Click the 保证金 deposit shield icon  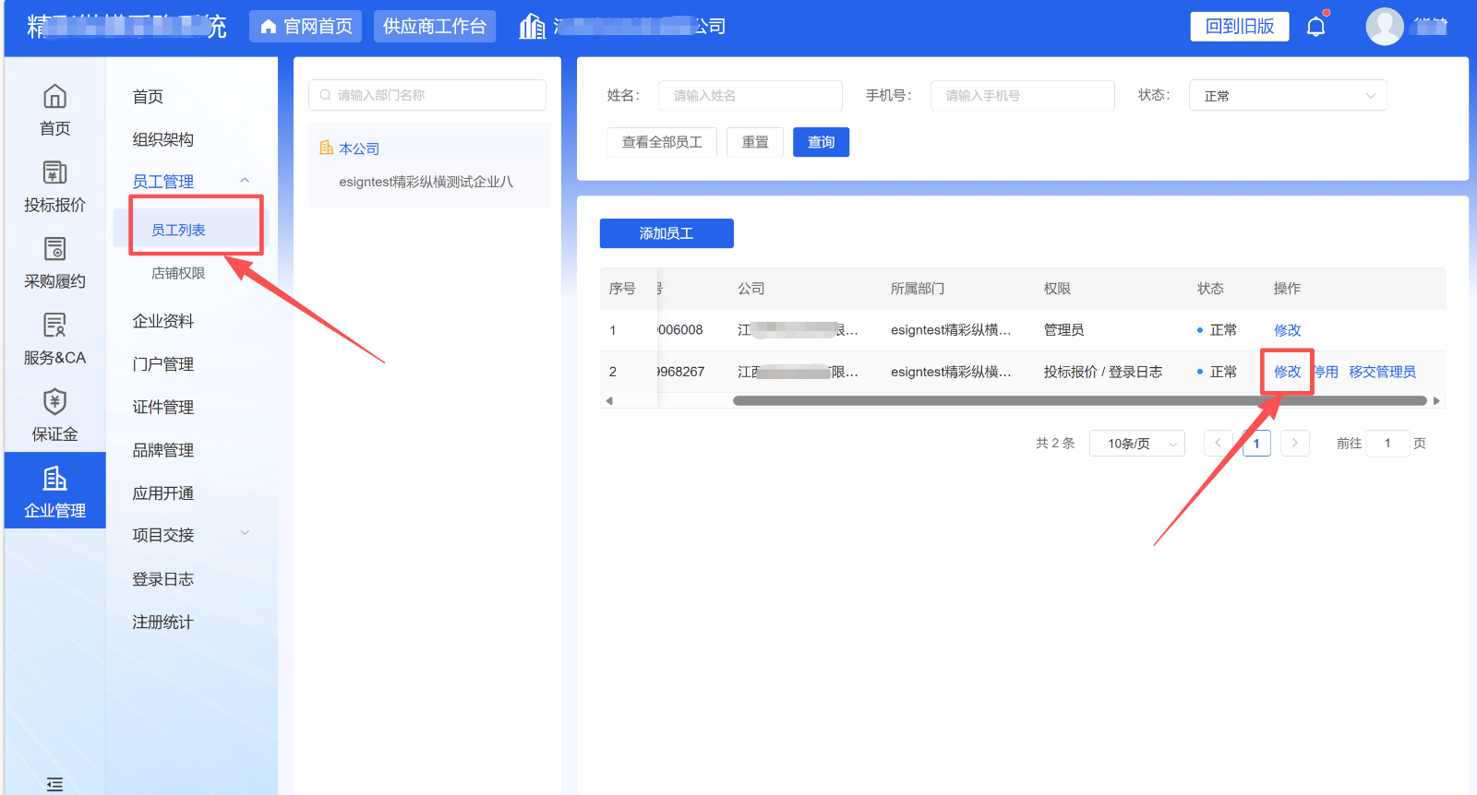coord(54,403)
